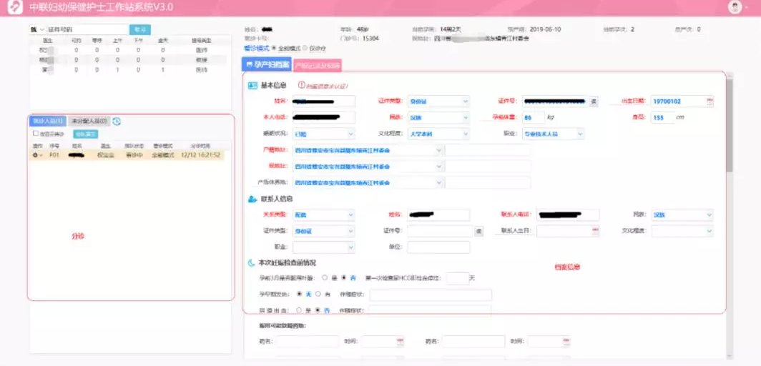Select the 未分配人员(0) tab
The height and width of the screenshot is (366, 761).
(89, 122)
